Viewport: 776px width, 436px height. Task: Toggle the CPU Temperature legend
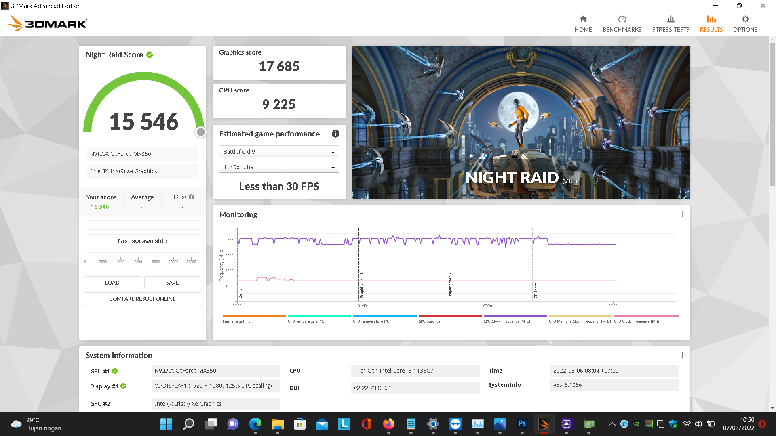[x=319, y=319]
